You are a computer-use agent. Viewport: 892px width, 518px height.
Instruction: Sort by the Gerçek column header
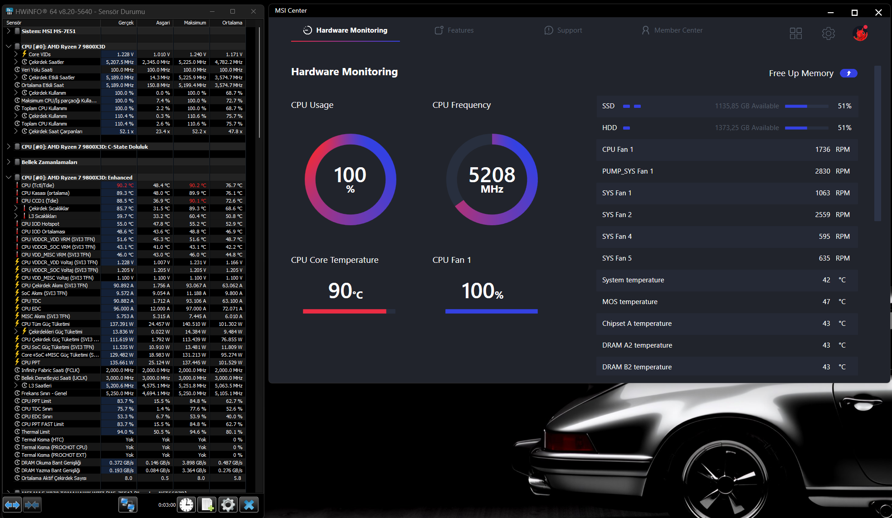(x=119, y=23)
